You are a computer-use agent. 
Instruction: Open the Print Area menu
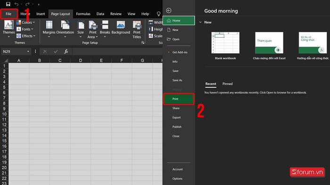[x=92, y=29]
